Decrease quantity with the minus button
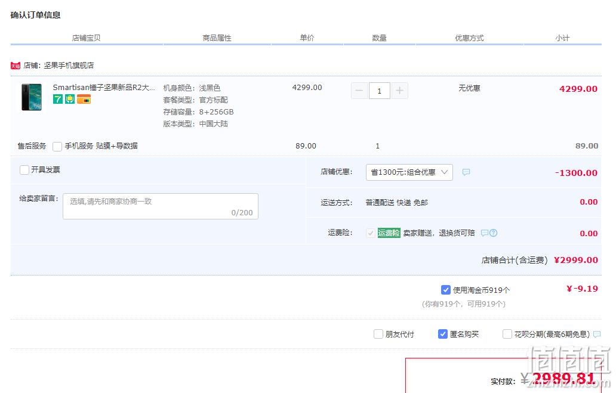Viewport: 616px width, 393px height. [x=359, y=91]
